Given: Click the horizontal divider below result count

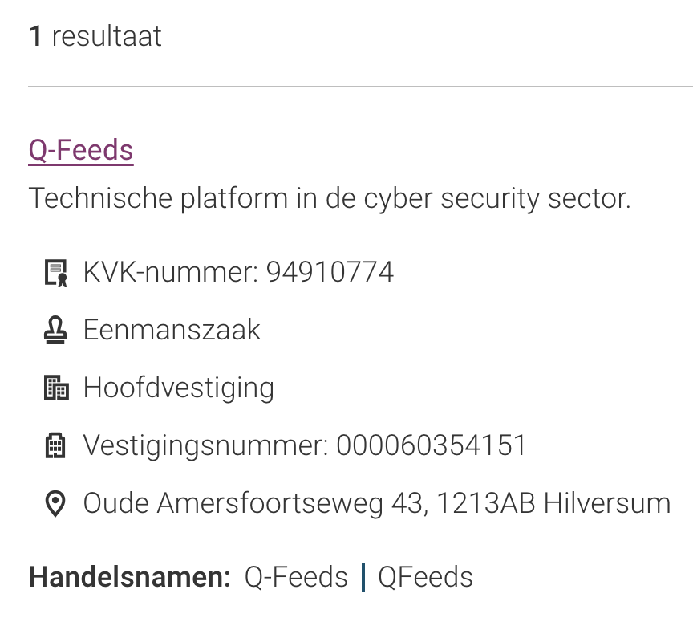Looking at the screenshot, I should [x=360, y=86].
